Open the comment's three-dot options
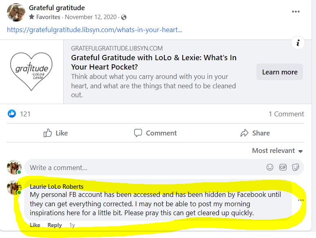 pyautogui.click(x=301, y=200)
